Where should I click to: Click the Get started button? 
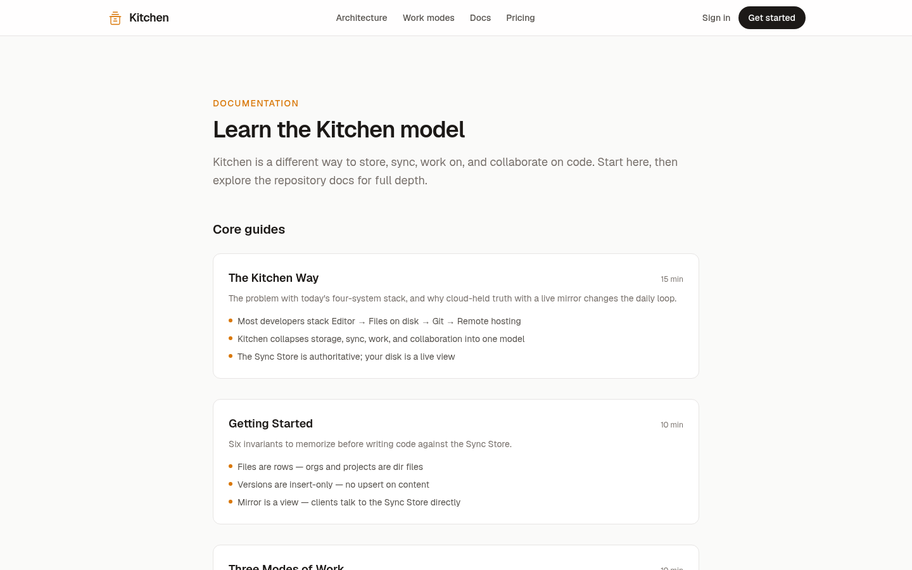point(771,18)
